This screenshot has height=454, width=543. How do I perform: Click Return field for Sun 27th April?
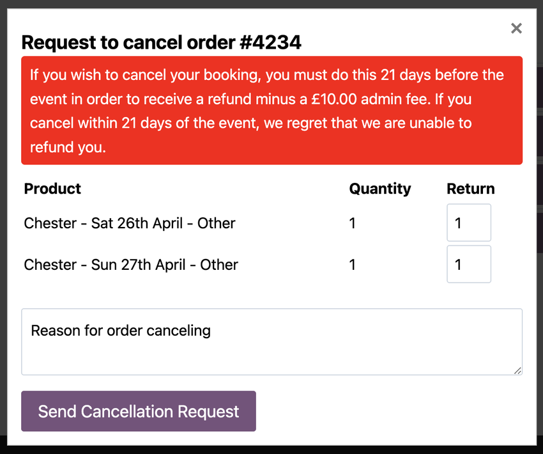pyautogui.click(x=468, y=264)
